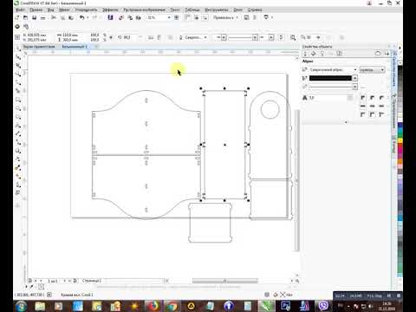The width and height of the screenshot is (416, 312).
Task: Open the Упорядочить menu
Action: coord(86,10)
